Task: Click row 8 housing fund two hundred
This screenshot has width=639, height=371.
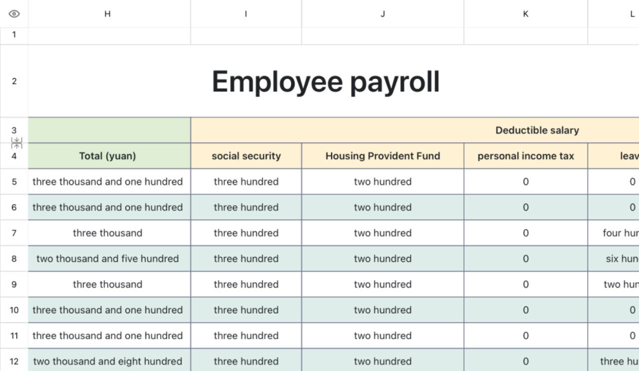Action: (383, 259)
